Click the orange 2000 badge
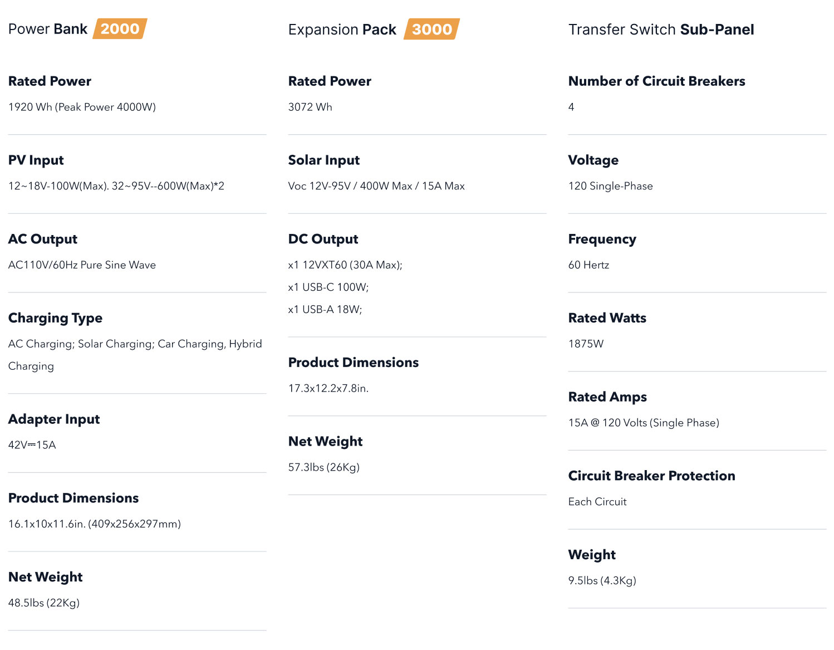The image size is (834, 650). [120, 29]
